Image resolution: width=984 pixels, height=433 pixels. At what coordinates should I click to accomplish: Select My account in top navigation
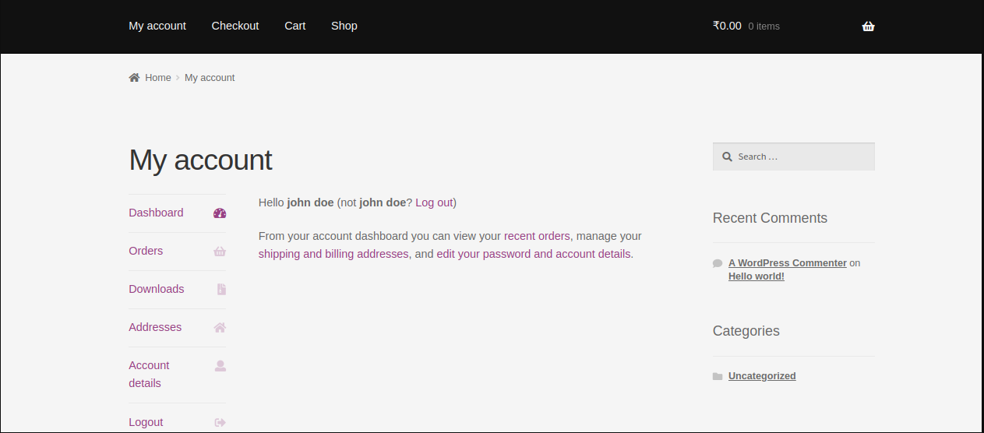pyautogui.click(x=157, y=26)
